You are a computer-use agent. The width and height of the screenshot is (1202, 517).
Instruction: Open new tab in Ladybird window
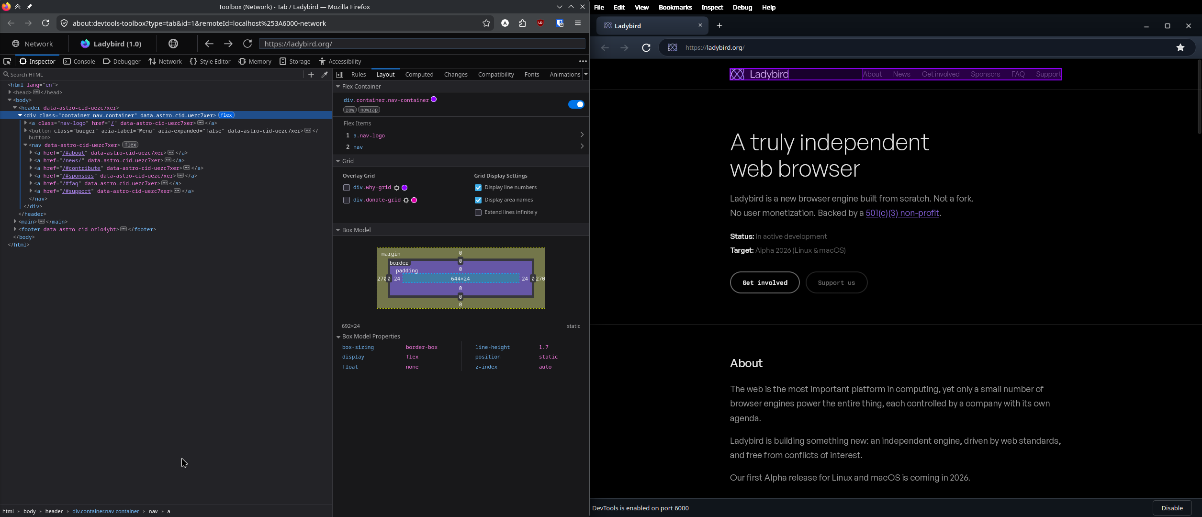[719, 25]
